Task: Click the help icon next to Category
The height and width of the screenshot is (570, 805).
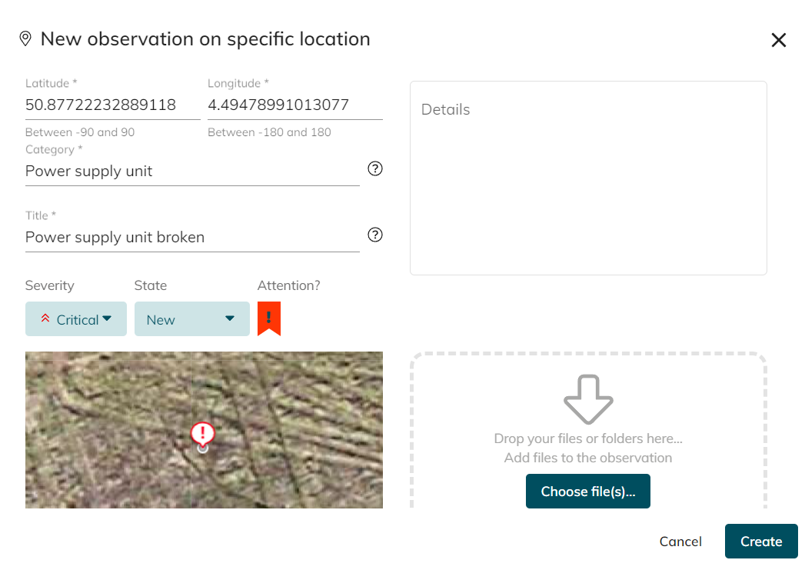Action: click(x=375, y=169)
